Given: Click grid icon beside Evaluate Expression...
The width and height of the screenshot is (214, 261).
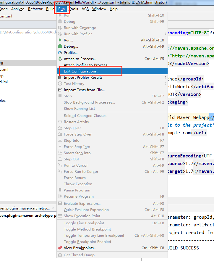Looking at the screenshot, I should coord(60,203).
